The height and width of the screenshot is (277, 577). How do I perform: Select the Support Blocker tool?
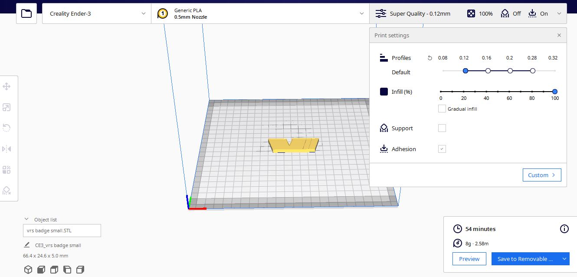tap(7, 190)
